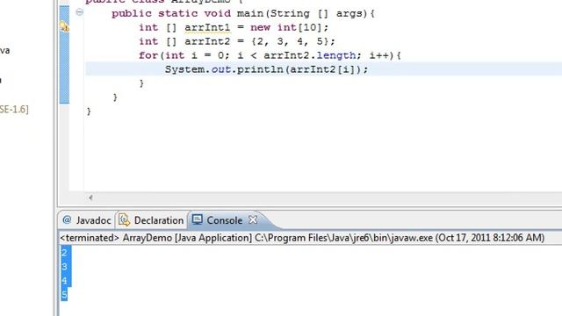The width and height of the screenshot is (562, 316).
Task: Click console output line '4'
Action: 64,281
